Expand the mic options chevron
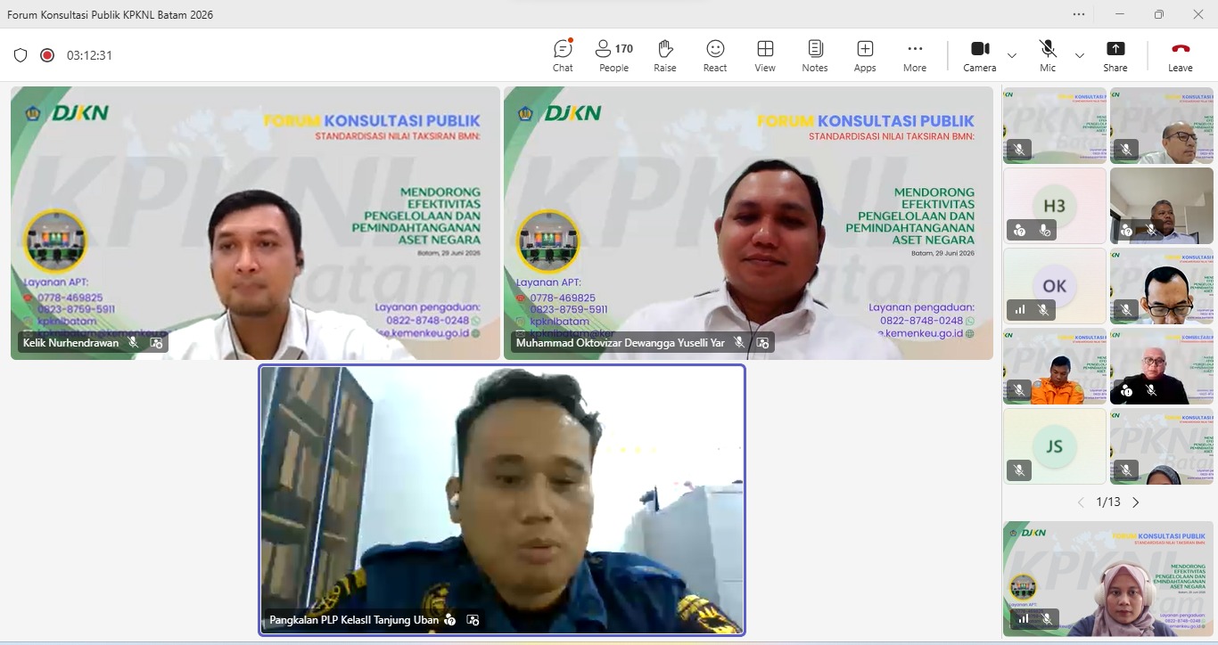Screen dimensions: 1218x645 [x=1080, y=55]
